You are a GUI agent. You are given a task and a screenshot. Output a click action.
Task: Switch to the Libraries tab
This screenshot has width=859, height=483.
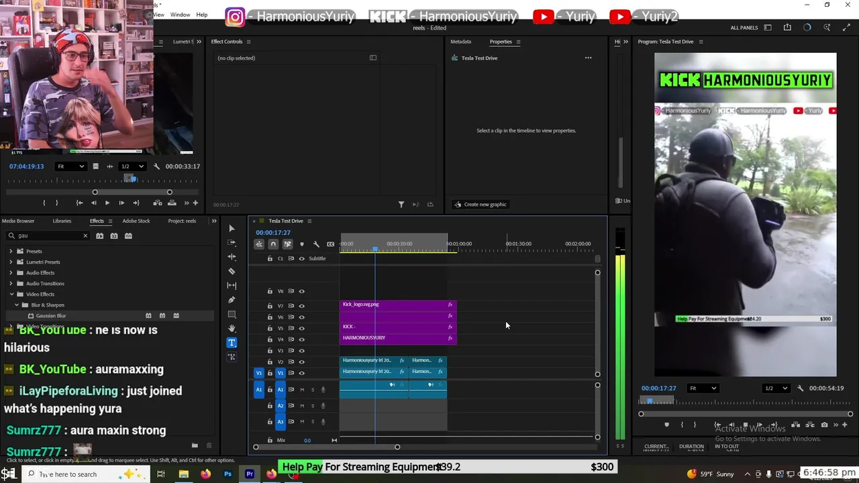click(x=62, y=221)
